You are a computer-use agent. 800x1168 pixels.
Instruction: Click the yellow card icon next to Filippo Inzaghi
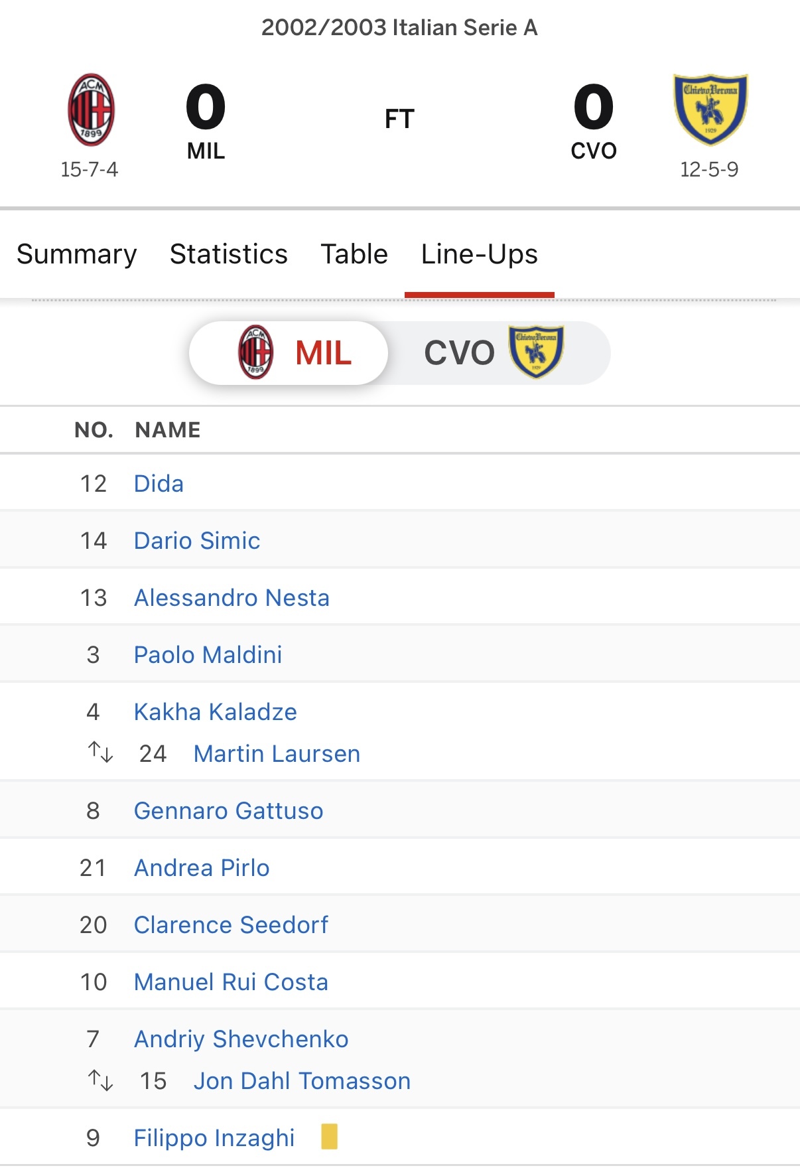(329, 1136)
